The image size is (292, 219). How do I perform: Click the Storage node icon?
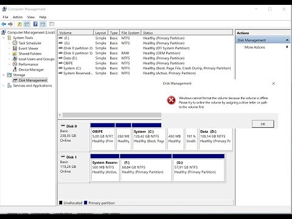[x=9, y=75]
